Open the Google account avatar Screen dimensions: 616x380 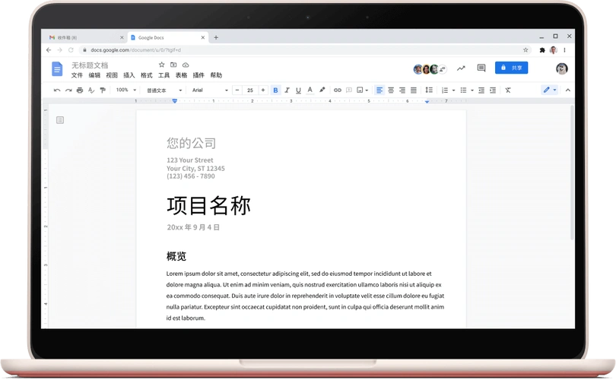(562, 68)
